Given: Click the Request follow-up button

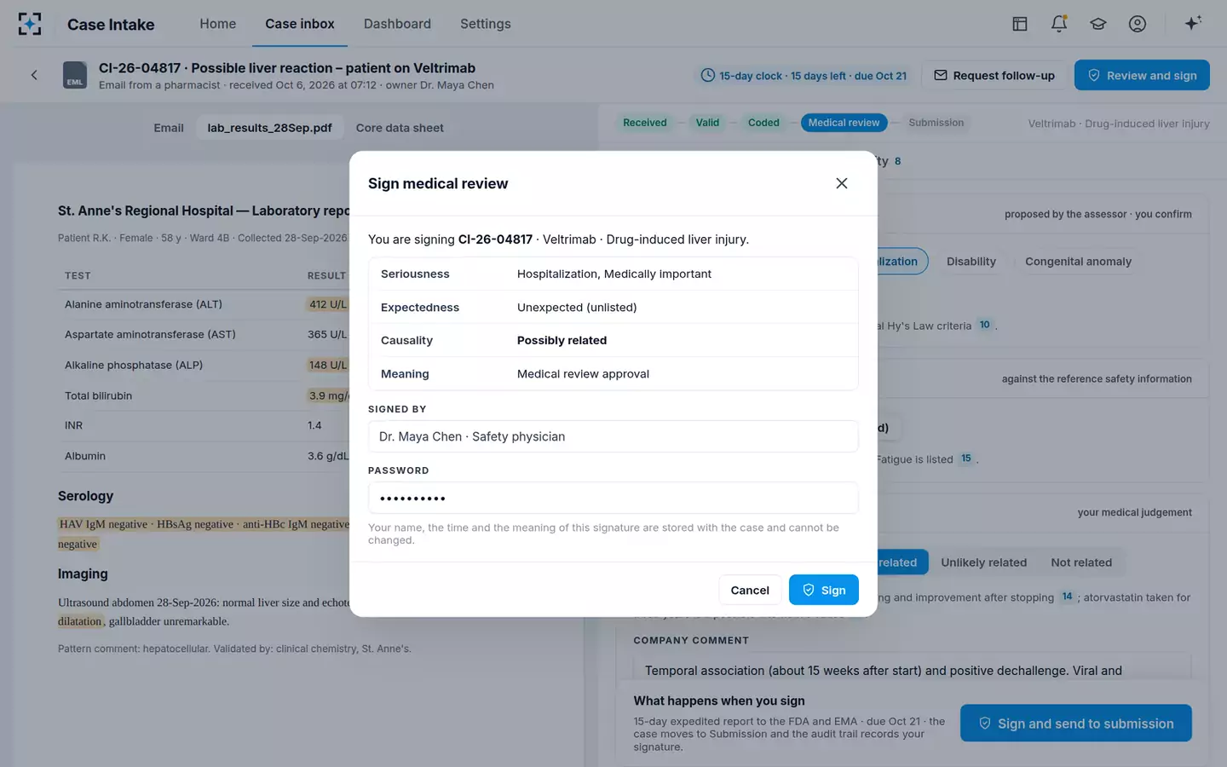Looking at the screenshot, I should [x=994, y=75].
